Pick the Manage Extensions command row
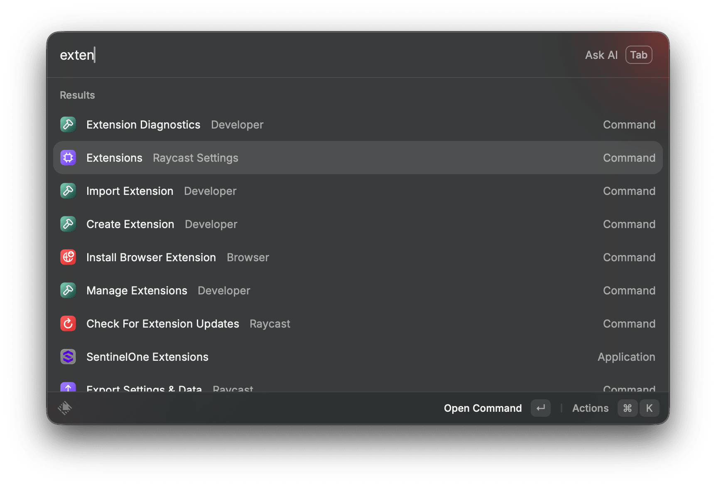 click(x=137, y=291)
